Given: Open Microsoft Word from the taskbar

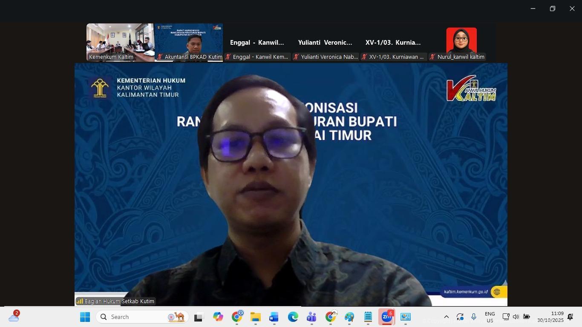Looking at the screenshot, I should pos(274,317).
